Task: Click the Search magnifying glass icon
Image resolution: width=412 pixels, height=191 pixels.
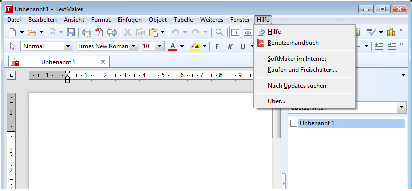Action: point(219,32)
